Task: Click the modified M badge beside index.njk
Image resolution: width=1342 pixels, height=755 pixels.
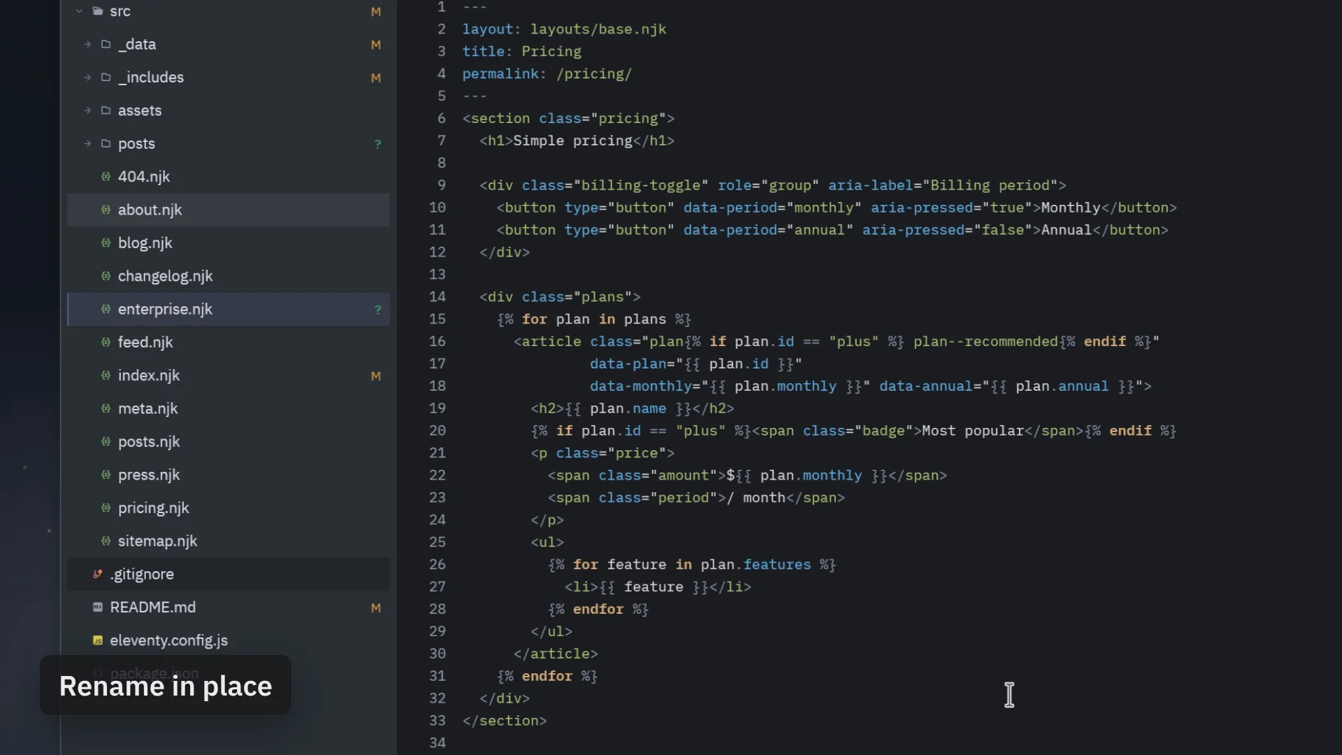Action: (376, 376)
